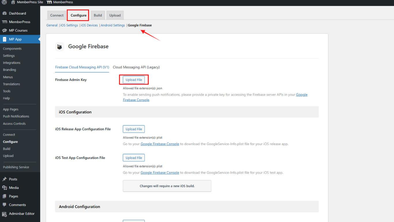Viewport: 394px width, 222px height.
Task: Open Dashboard using its sidebar icon
Action: pos(5,13)
